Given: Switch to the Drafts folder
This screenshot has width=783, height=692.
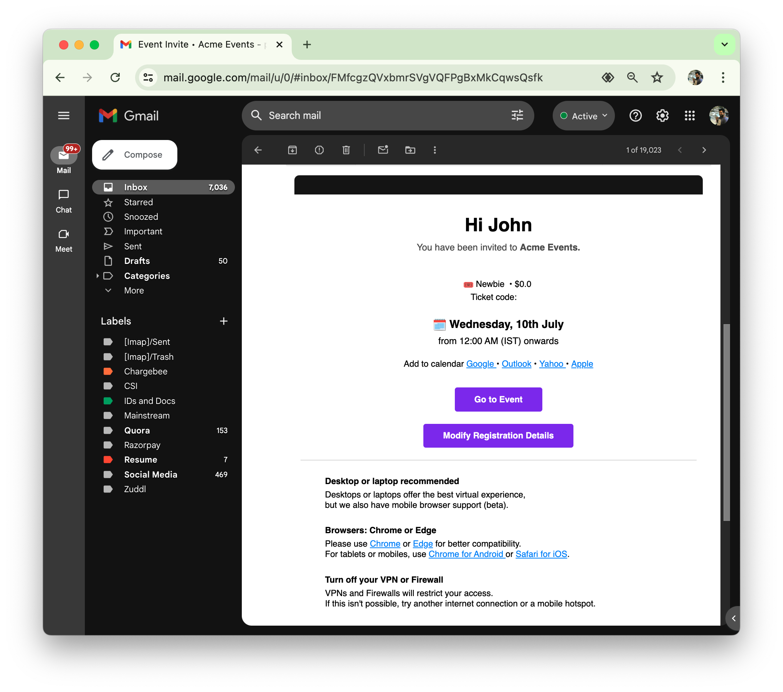Looking at the screenshot, I should 137,261.
